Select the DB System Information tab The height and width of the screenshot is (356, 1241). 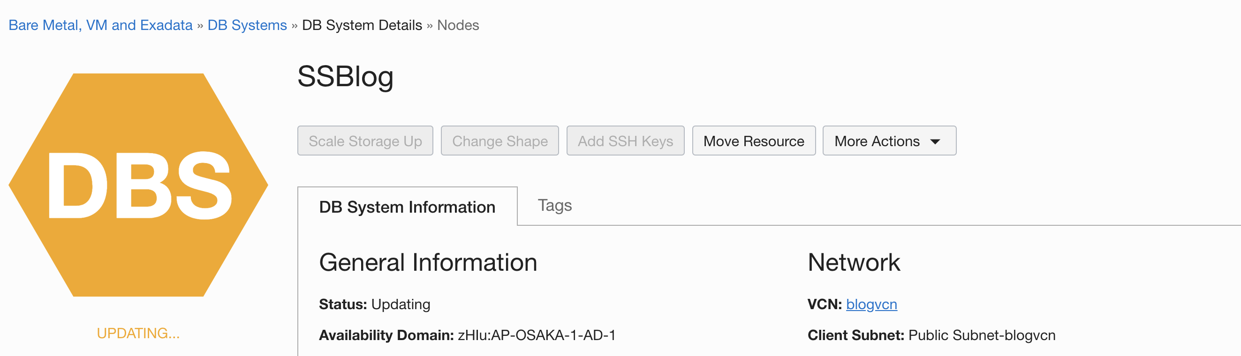coord(407,207)
